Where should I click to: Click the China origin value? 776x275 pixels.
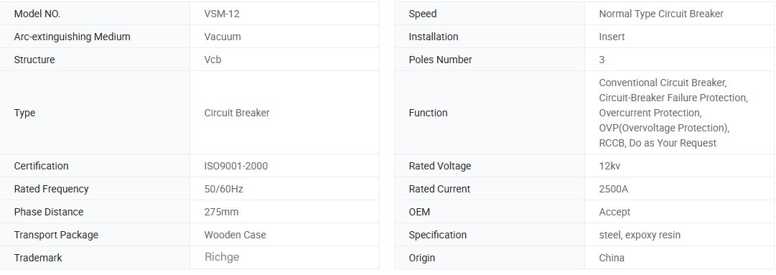(x=611, y=257)
